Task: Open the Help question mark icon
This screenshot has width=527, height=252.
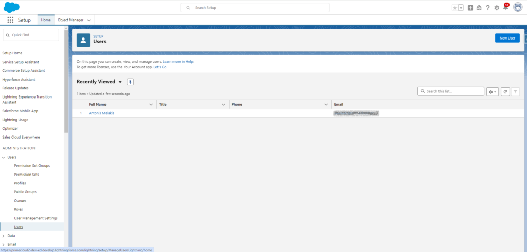Action: coord(488,8)
